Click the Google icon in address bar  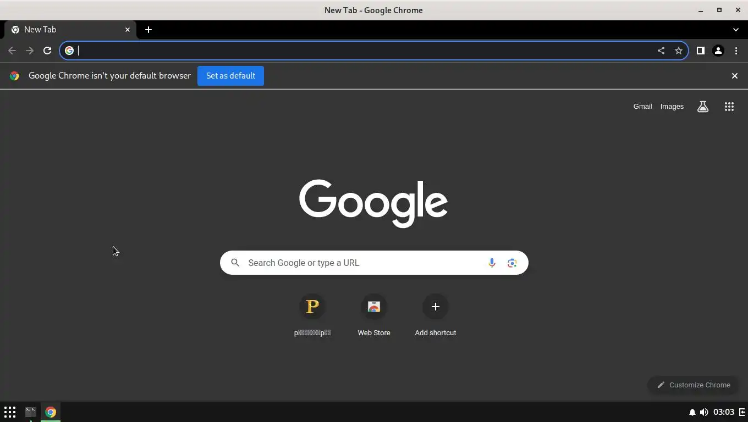coord(69,51)
